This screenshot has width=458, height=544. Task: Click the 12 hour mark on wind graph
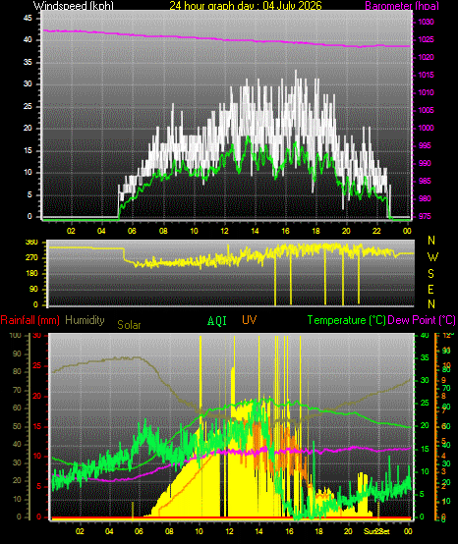[224, 231]
